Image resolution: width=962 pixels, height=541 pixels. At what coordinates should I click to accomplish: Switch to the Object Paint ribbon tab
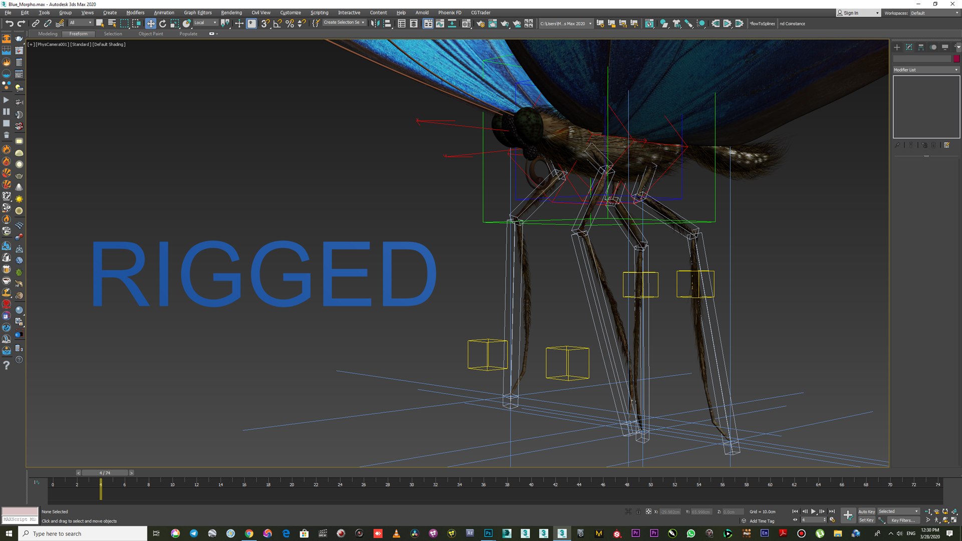point(151,34)
